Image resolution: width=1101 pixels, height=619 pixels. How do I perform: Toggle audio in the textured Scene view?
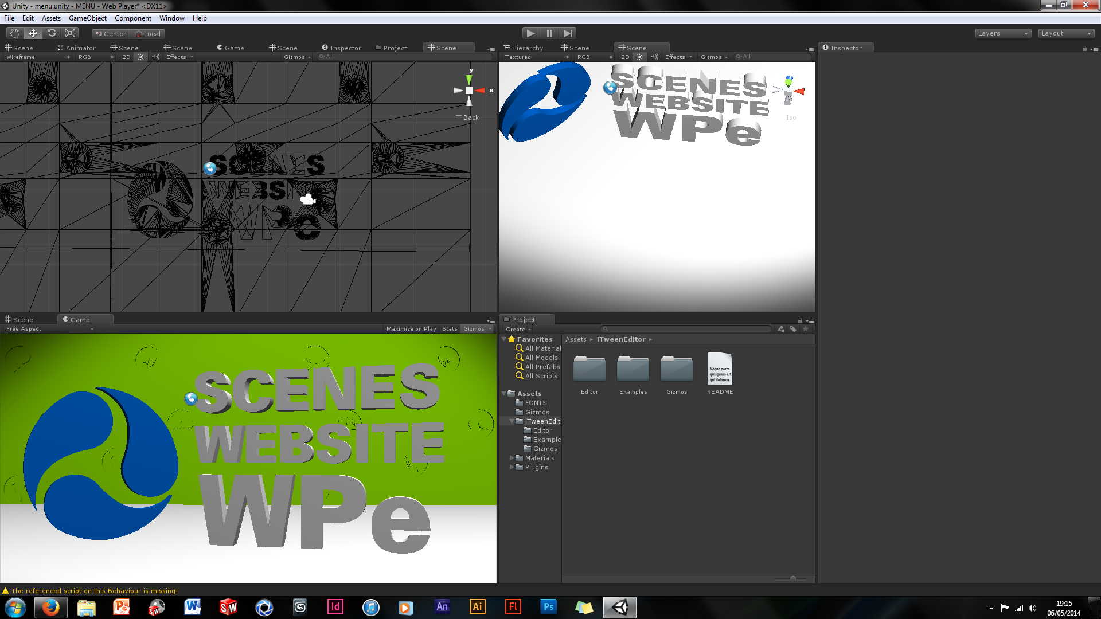click(654, 57)
